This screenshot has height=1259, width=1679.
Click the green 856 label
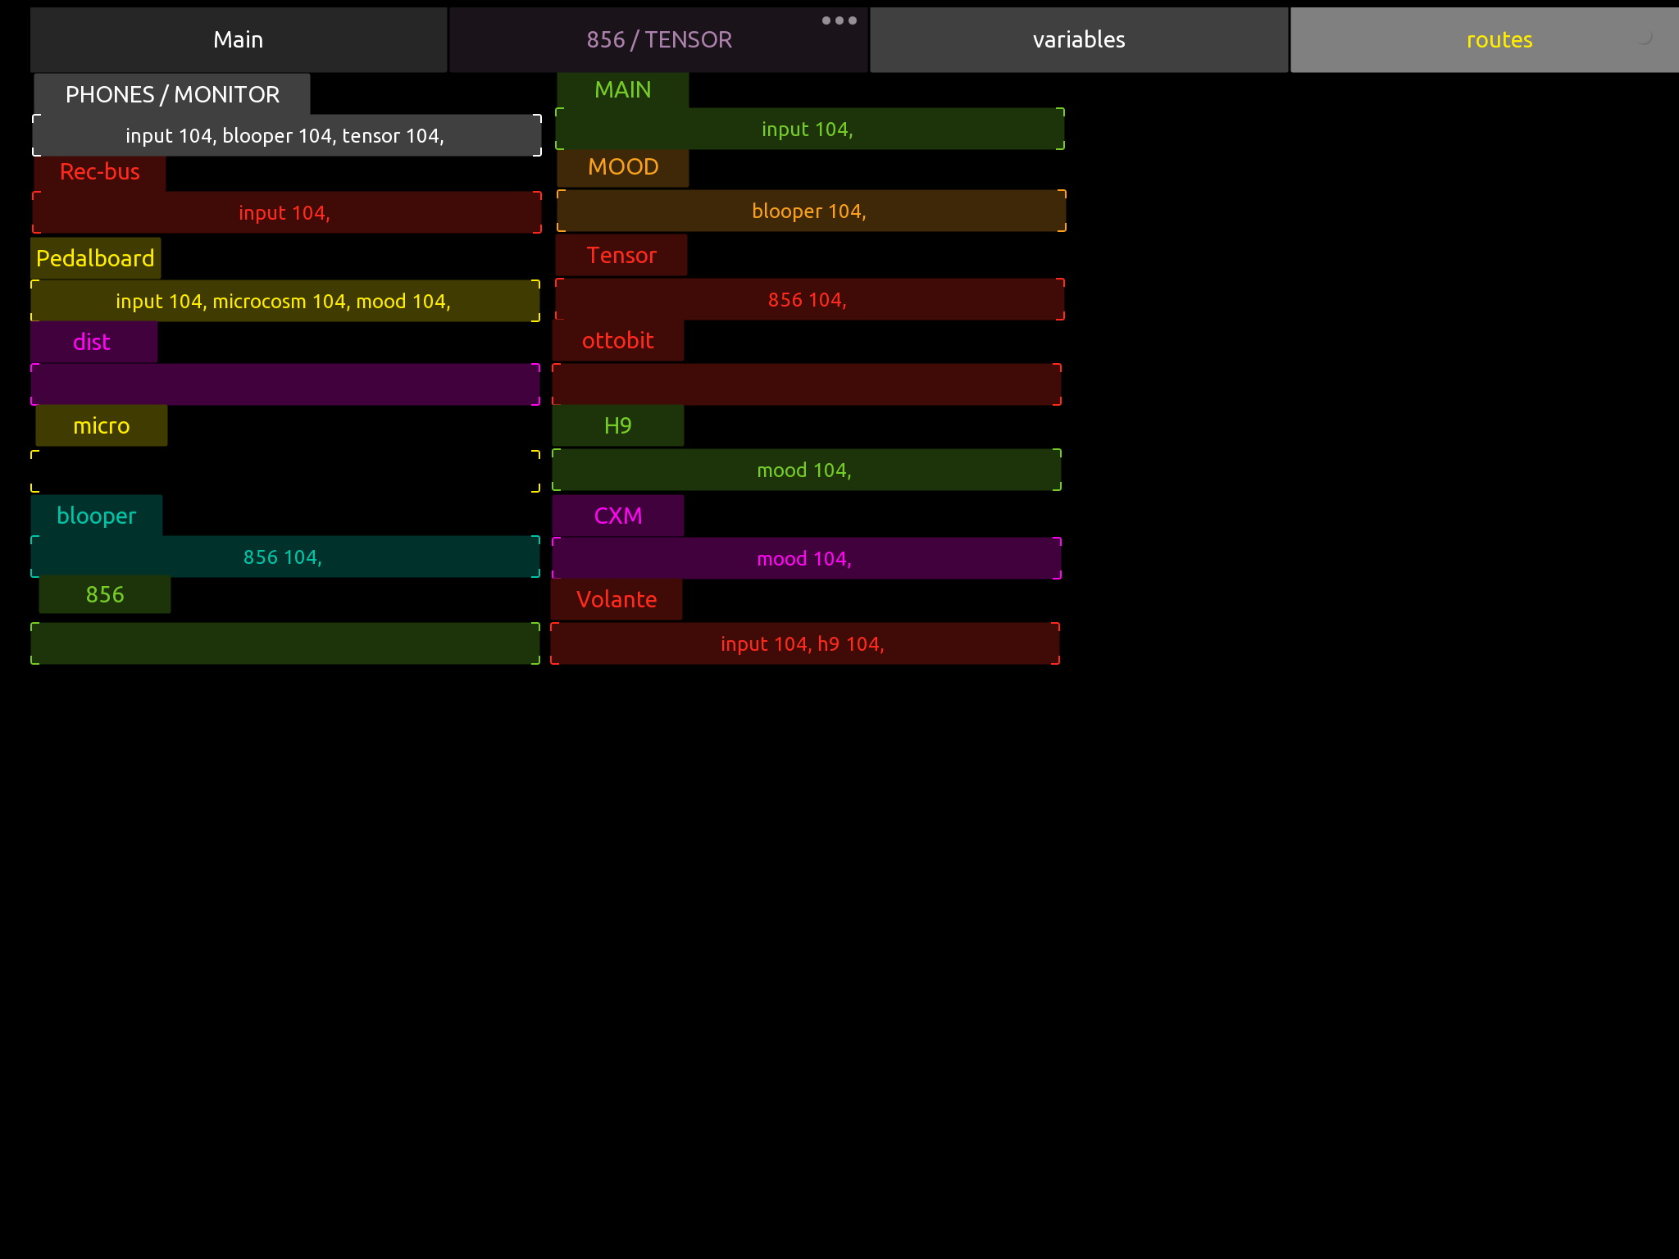pos(105,594)
